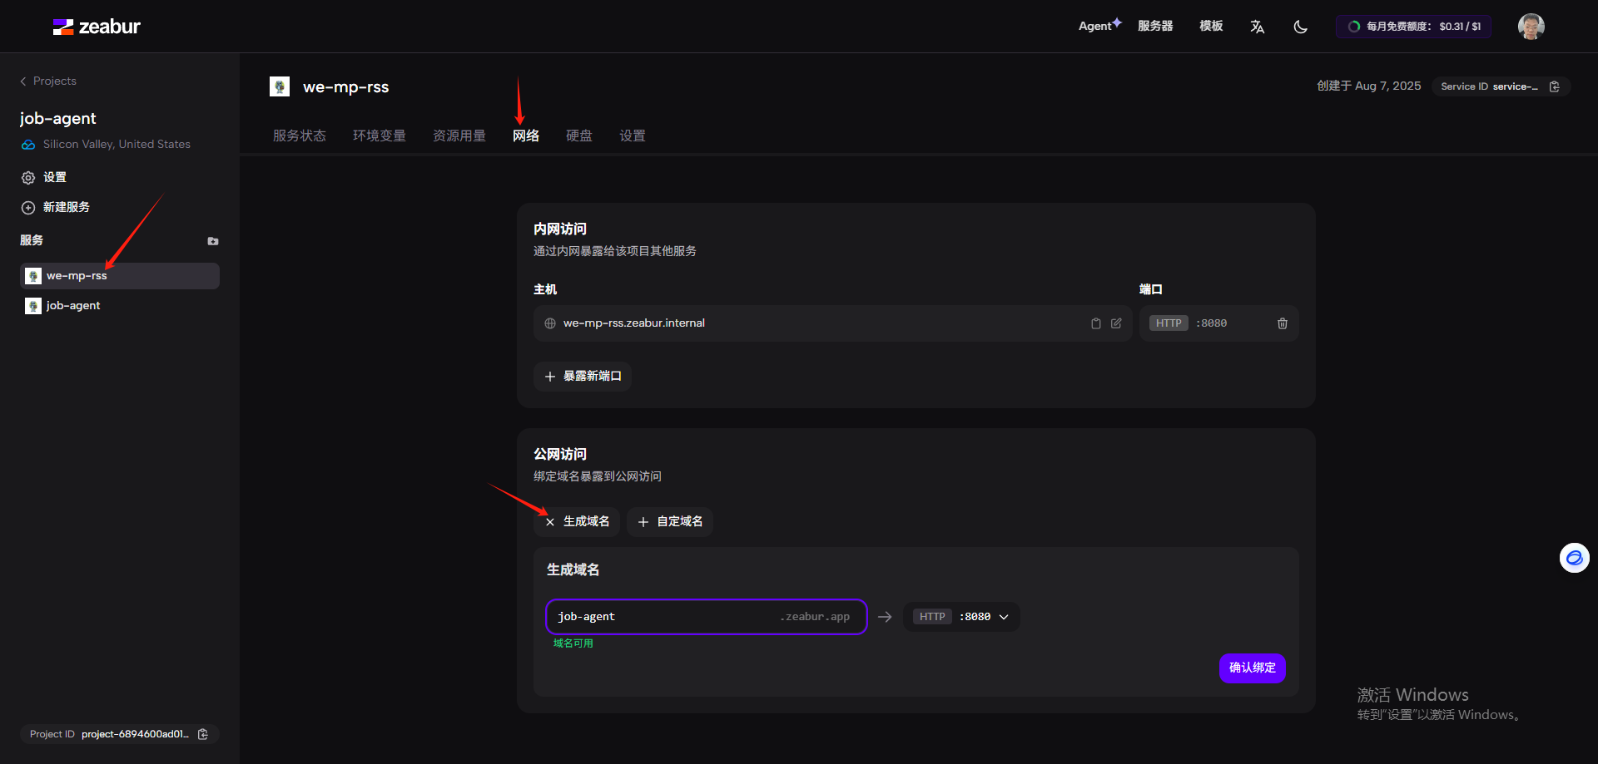Open the 网络 tab
The image size is (1598, 764).
(526, 136)
